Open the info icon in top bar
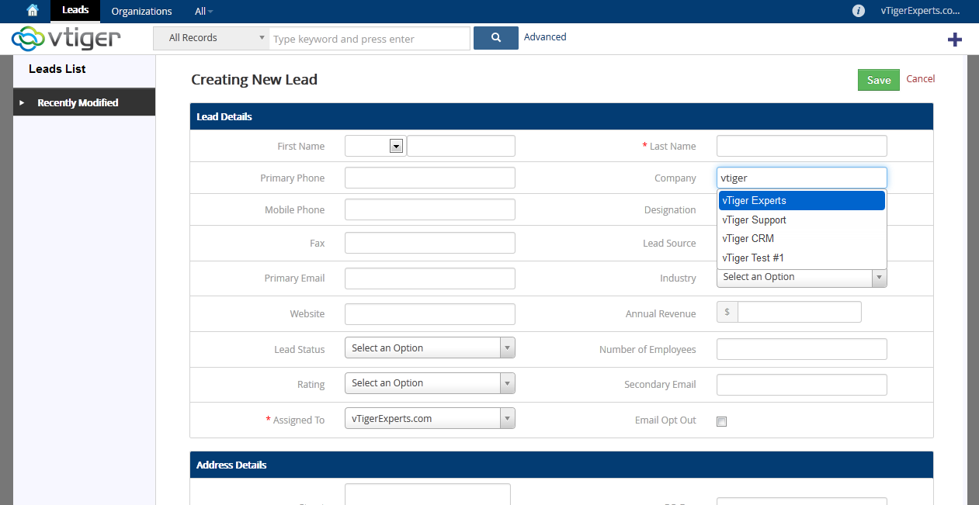 tap(859, 11)
